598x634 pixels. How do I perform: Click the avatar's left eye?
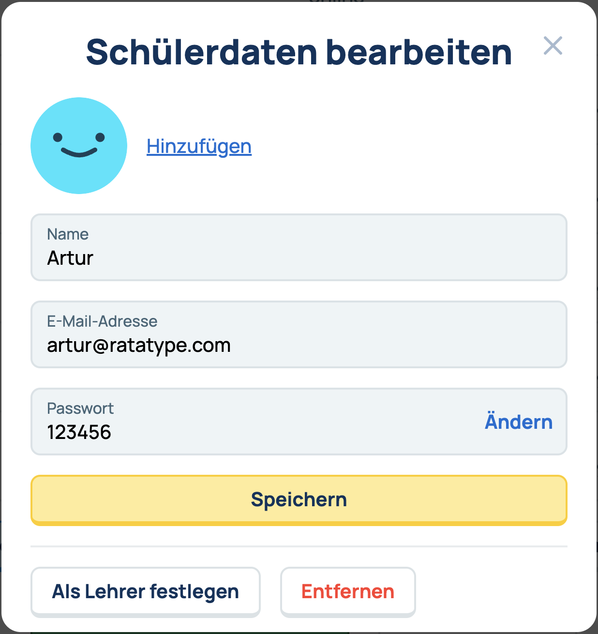pyautogui.click(x=58, y=138)
